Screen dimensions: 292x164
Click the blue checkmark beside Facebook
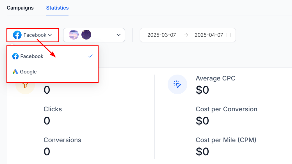[90, 56]
